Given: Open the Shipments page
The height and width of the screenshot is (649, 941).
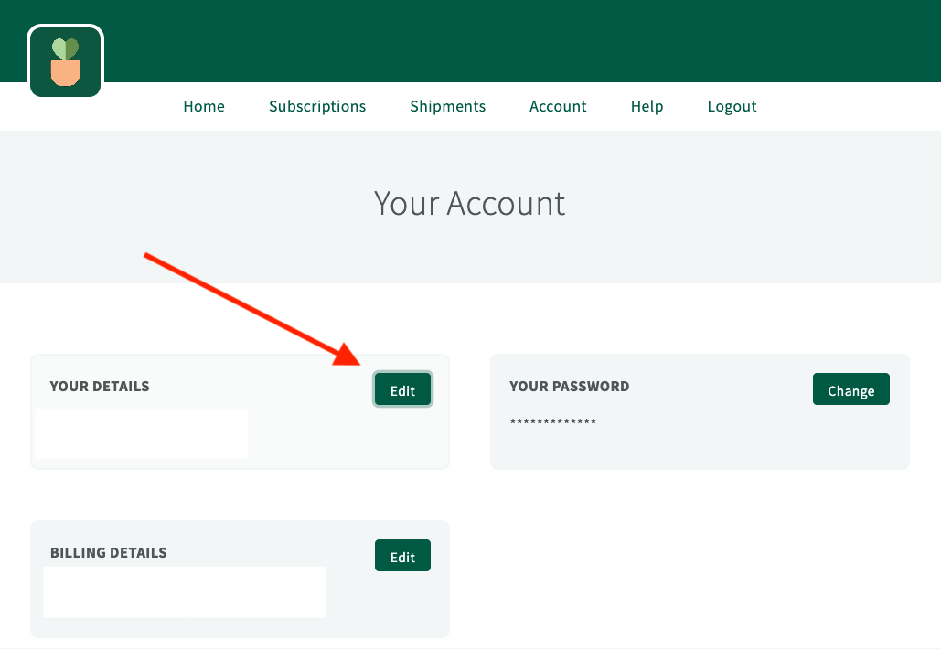Looking at the screenshot, I should pos(448,106).
